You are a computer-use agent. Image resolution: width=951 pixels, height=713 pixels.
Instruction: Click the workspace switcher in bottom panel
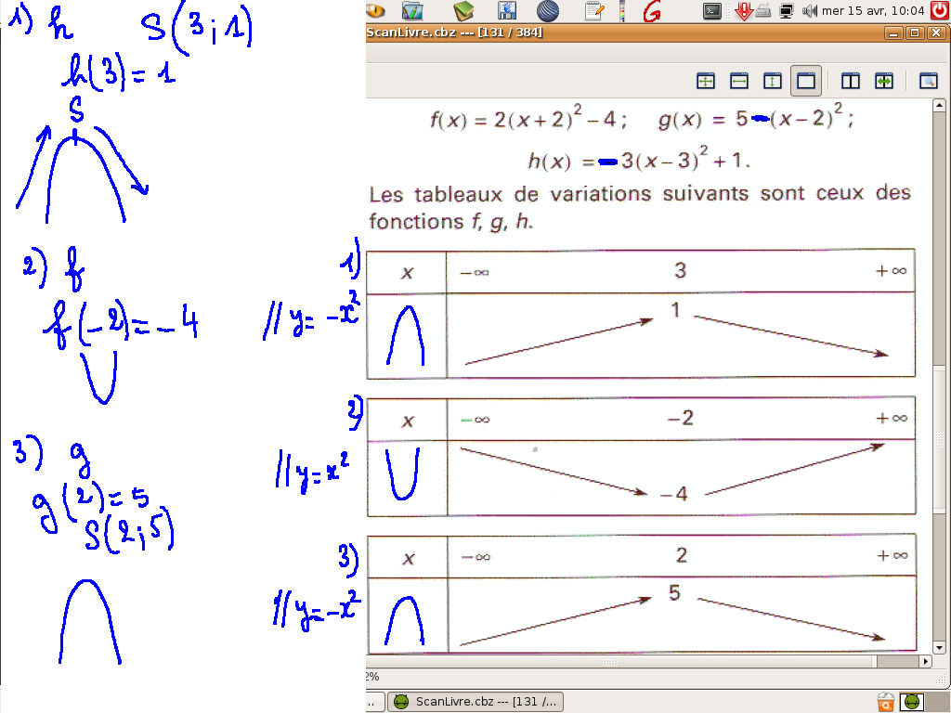point(911,702)
